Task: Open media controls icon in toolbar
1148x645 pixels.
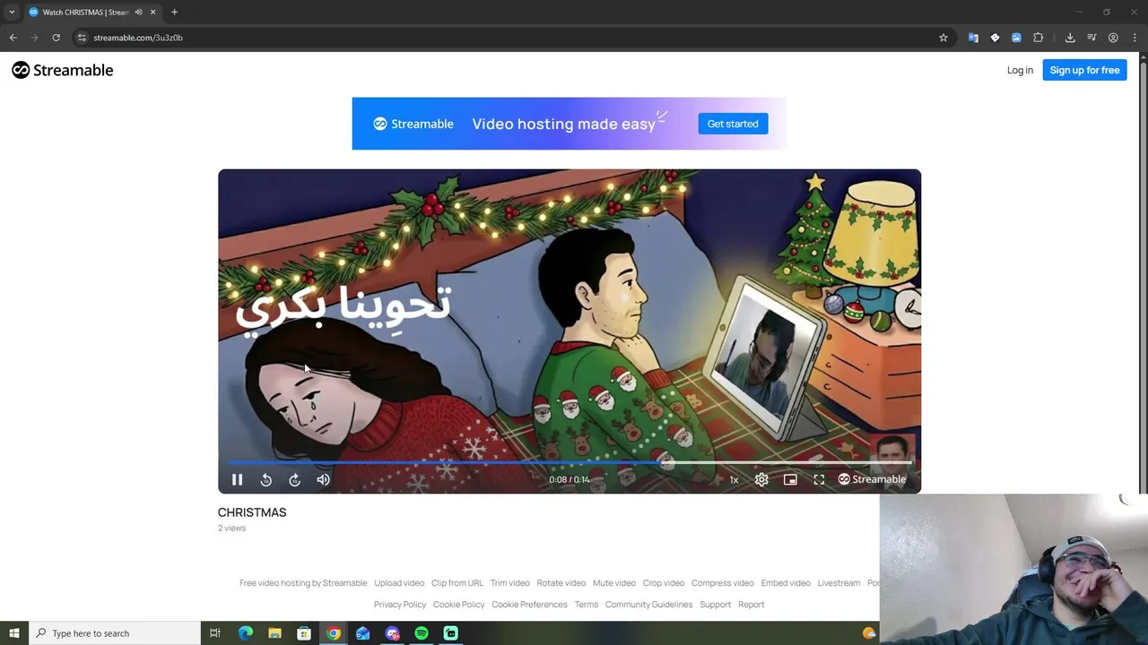Action: click(x=1091, y=38)
